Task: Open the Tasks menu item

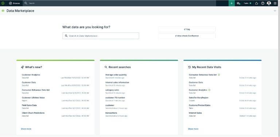Action: tap(247, 3)
